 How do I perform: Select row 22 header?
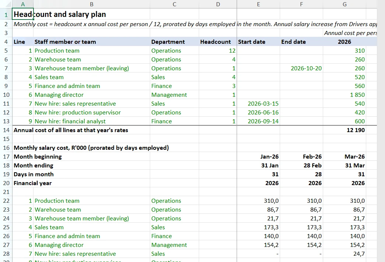click(x=6, y=201)
